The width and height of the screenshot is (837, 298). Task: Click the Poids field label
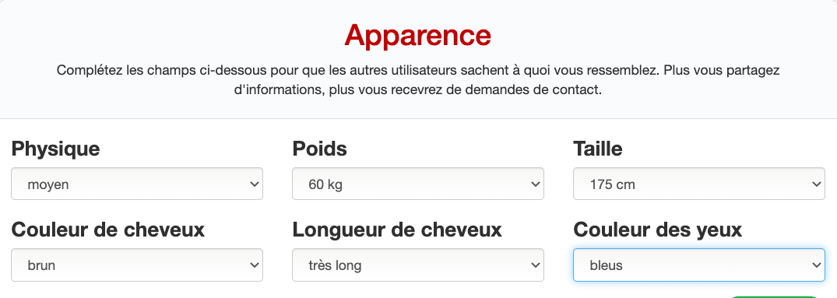[x=320, y=149]
